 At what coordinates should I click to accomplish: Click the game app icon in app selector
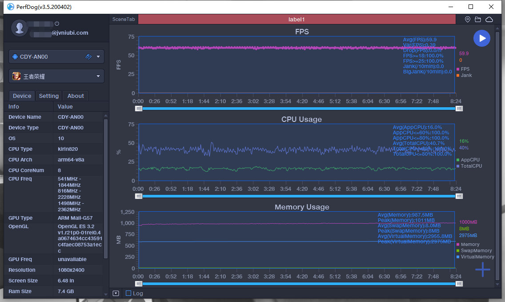click(x=16, y=77)
